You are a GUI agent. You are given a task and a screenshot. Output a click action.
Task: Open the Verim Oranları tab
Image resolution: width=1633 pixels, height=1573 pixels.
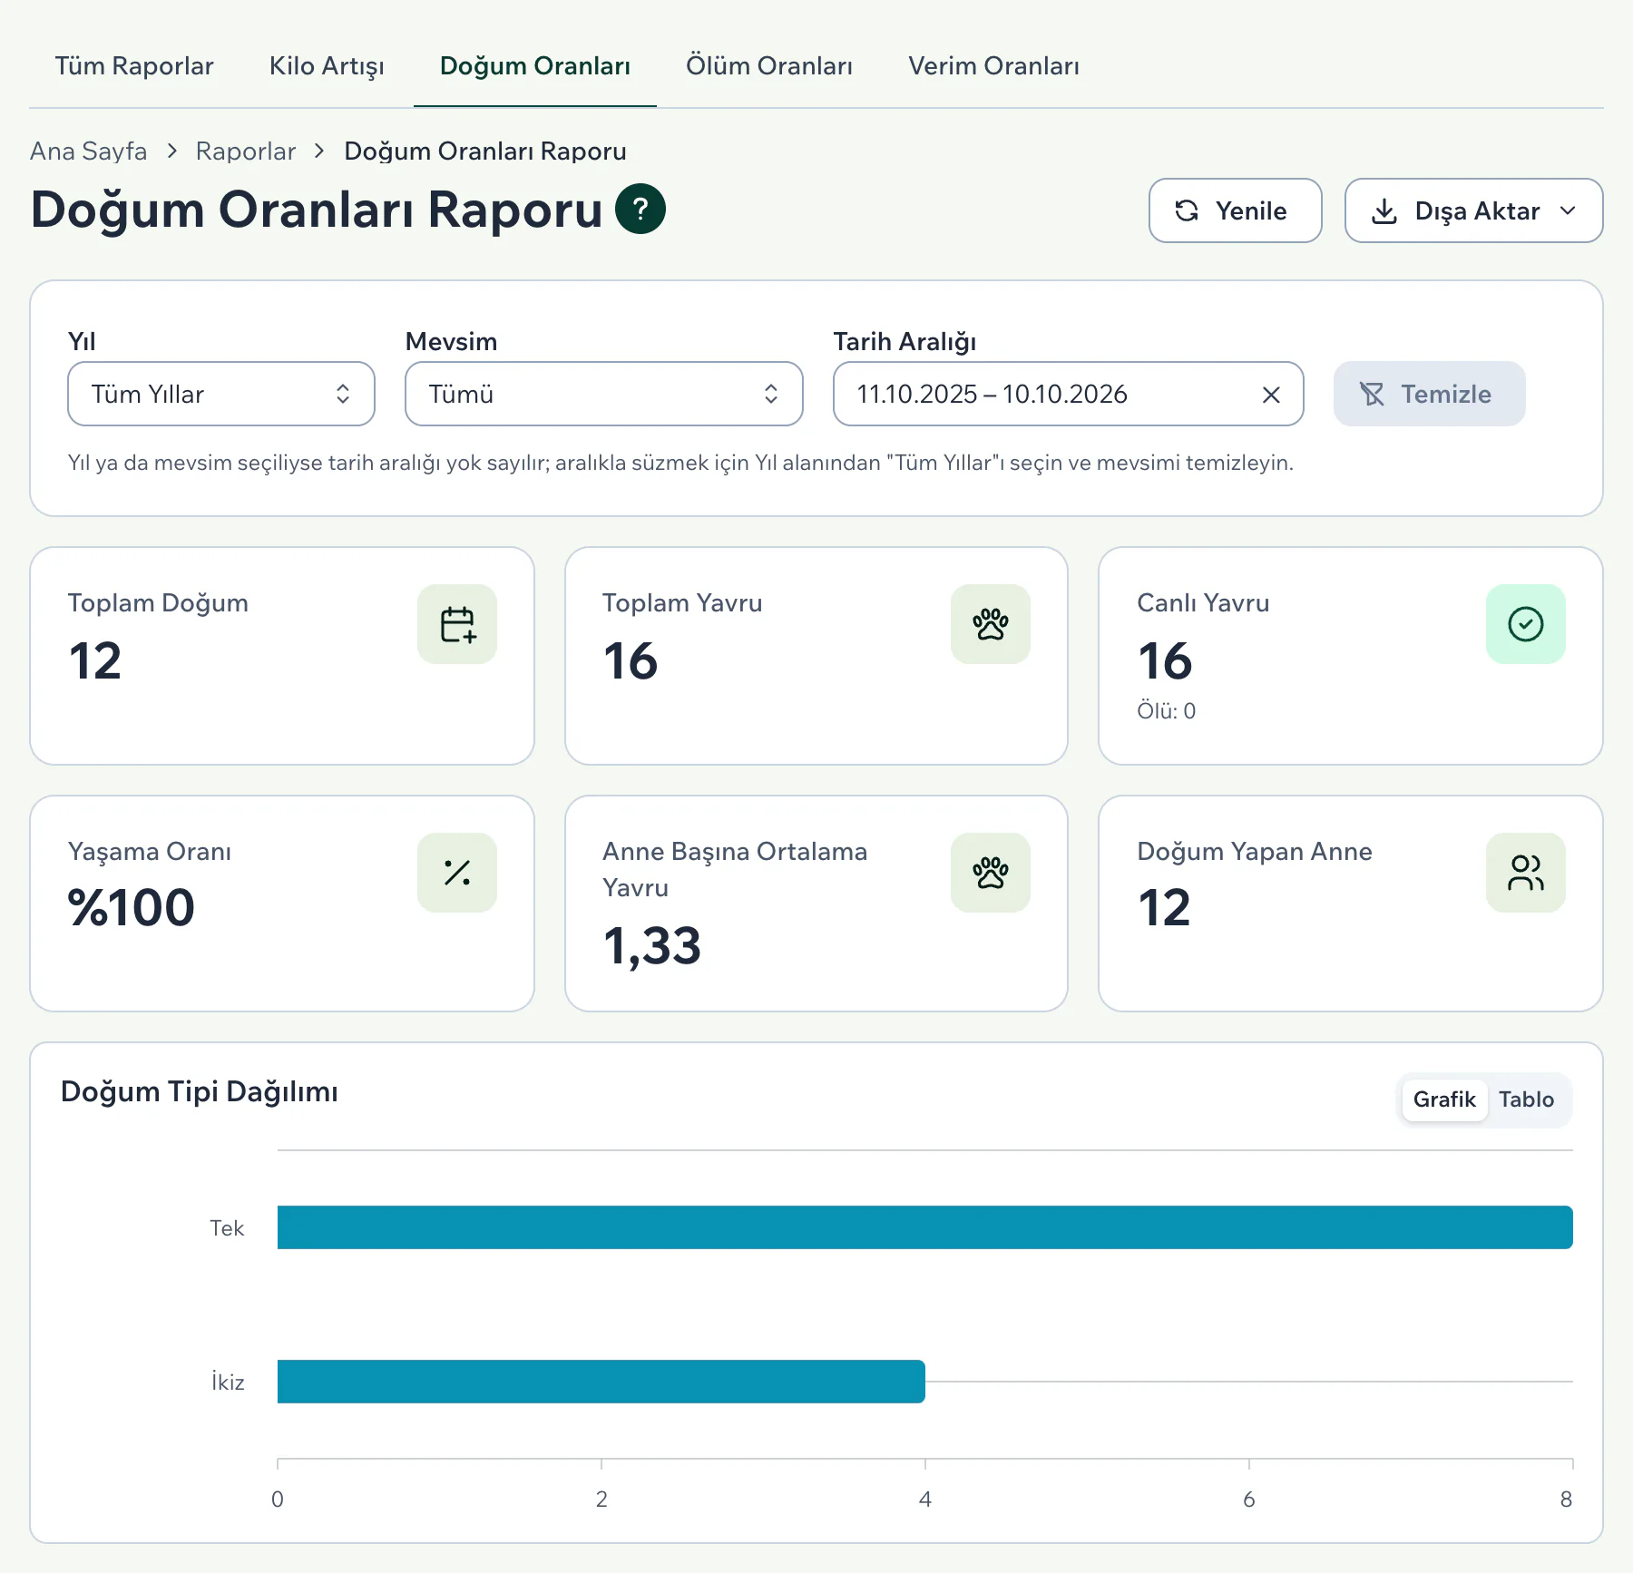[x=994, y=66]
